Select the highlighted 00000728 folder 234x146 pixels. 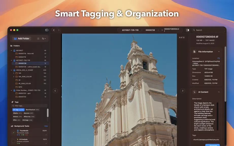coord(30,63)
